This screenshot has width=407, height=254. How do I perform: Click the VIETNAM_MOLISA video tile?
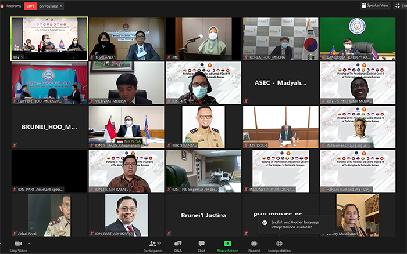(x=126, y=82)
